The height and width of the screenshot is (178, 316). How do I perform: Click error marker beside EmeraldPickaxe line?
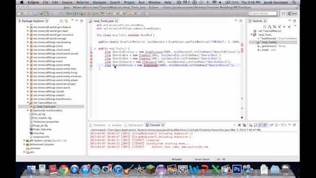coord(91,52)
